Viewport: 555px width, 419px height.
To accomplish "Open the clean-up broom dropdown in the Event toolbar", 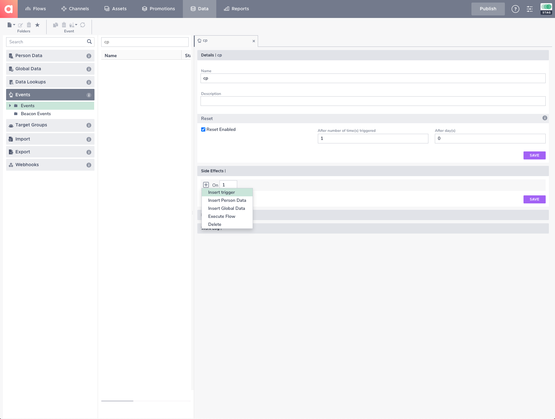I will coord(73,25).
